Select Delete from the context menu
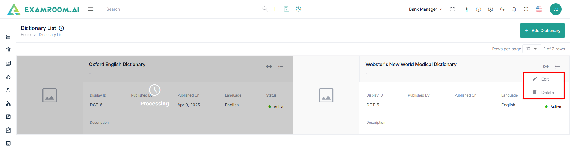 coord(544,92)
